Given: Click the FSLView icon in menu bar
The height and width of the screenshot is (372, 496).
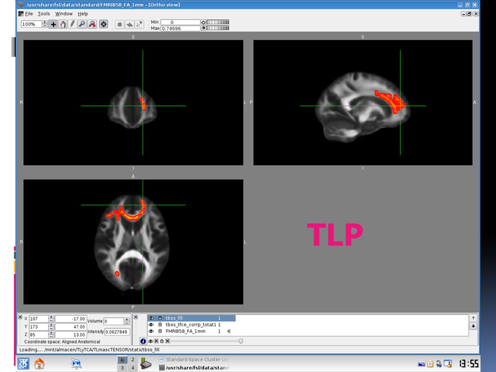Looking at the screenshot, I should [21, 13].
